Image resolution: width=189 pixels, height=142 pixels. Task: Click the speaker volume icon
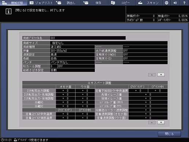tap(175, 3)
